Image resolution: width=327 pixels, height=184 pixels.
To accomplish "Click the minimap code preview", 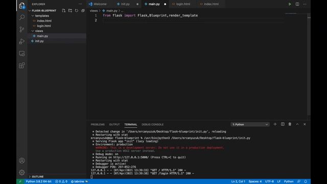I will click(291, 13).
